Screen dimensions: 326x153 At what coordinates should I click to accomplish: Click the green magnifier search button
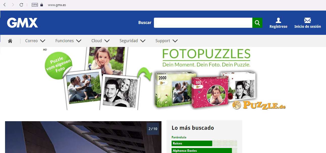(257, 23)
